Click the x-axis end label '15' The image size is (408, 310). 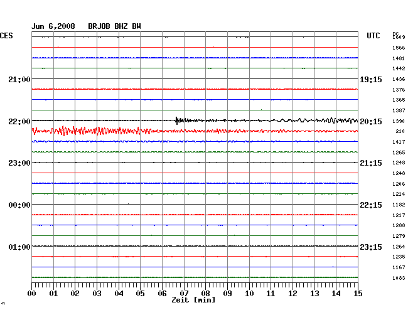coord(358,293)
